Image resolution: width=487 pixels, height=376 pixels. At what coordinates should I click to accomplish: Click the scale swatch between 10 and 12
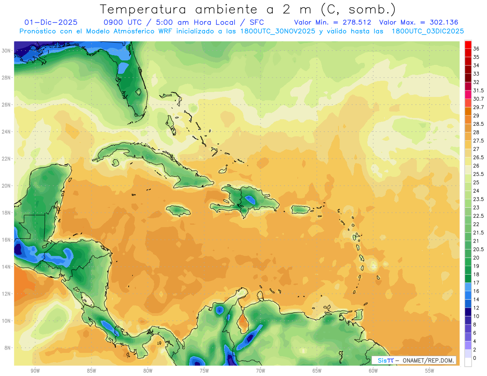[468, 312]
